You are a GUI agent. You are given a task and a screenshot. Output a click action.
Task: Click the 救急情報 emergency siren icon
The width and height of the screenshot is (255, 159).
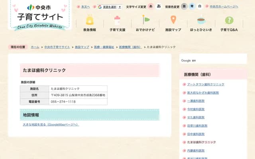pyautogui.click(x=90, y=20)
